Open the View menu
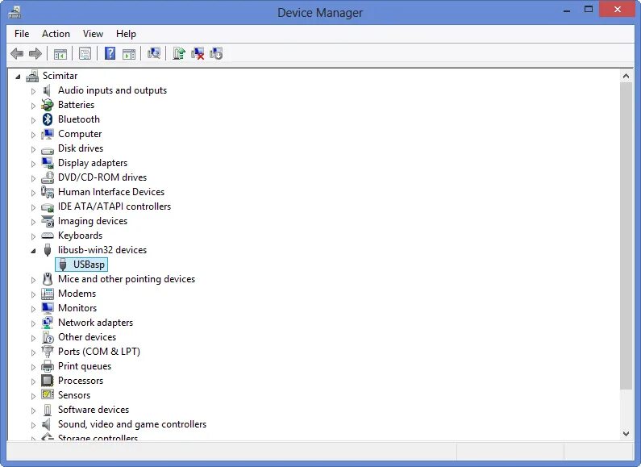 [93, 34]
